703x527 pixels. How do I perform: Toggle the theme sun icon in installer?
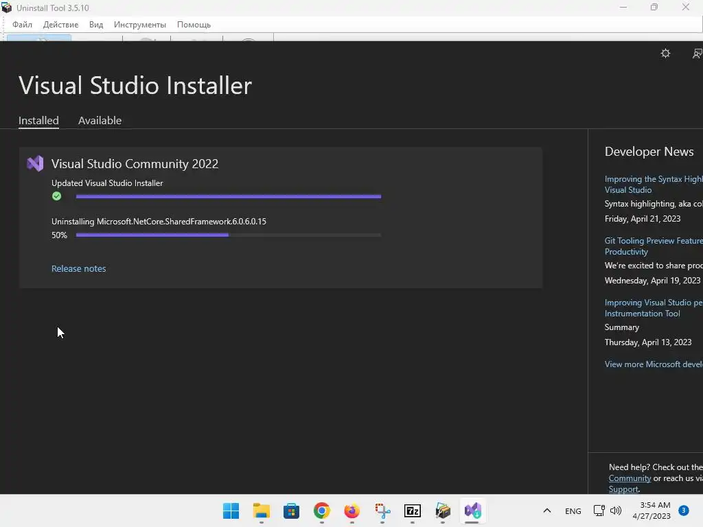[665, 54]
